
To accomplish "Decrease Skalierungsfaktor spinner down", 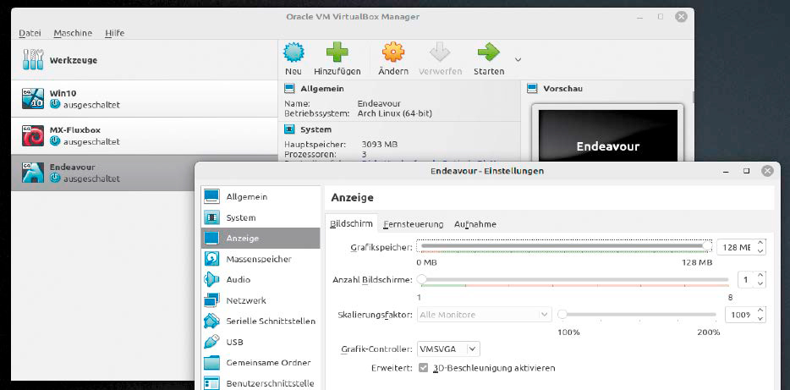I will (x=760, y=318).
